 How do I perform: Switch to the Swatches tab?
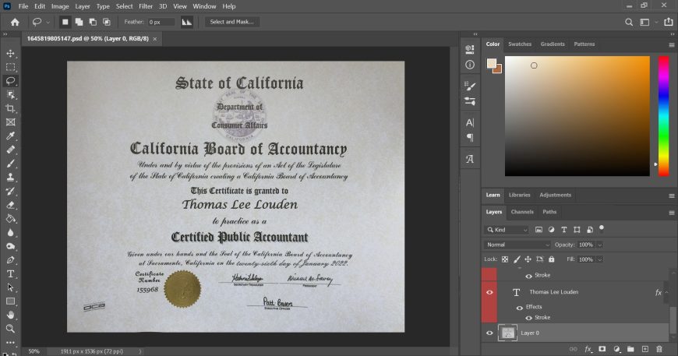(x=520, y=44)
